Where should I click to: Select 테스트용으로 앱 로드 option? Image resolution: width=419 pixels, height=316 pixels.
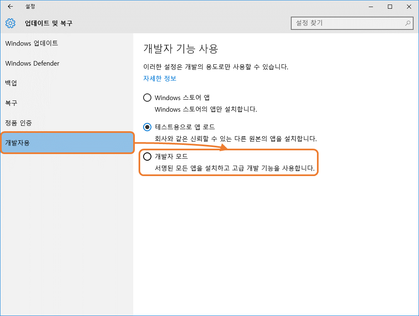[x=147, y=127]
